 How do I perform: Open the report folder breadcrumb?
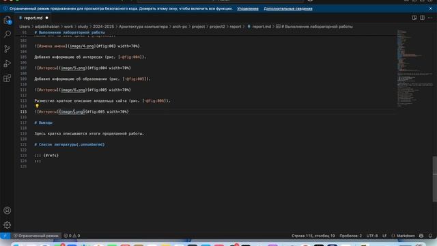236,27
